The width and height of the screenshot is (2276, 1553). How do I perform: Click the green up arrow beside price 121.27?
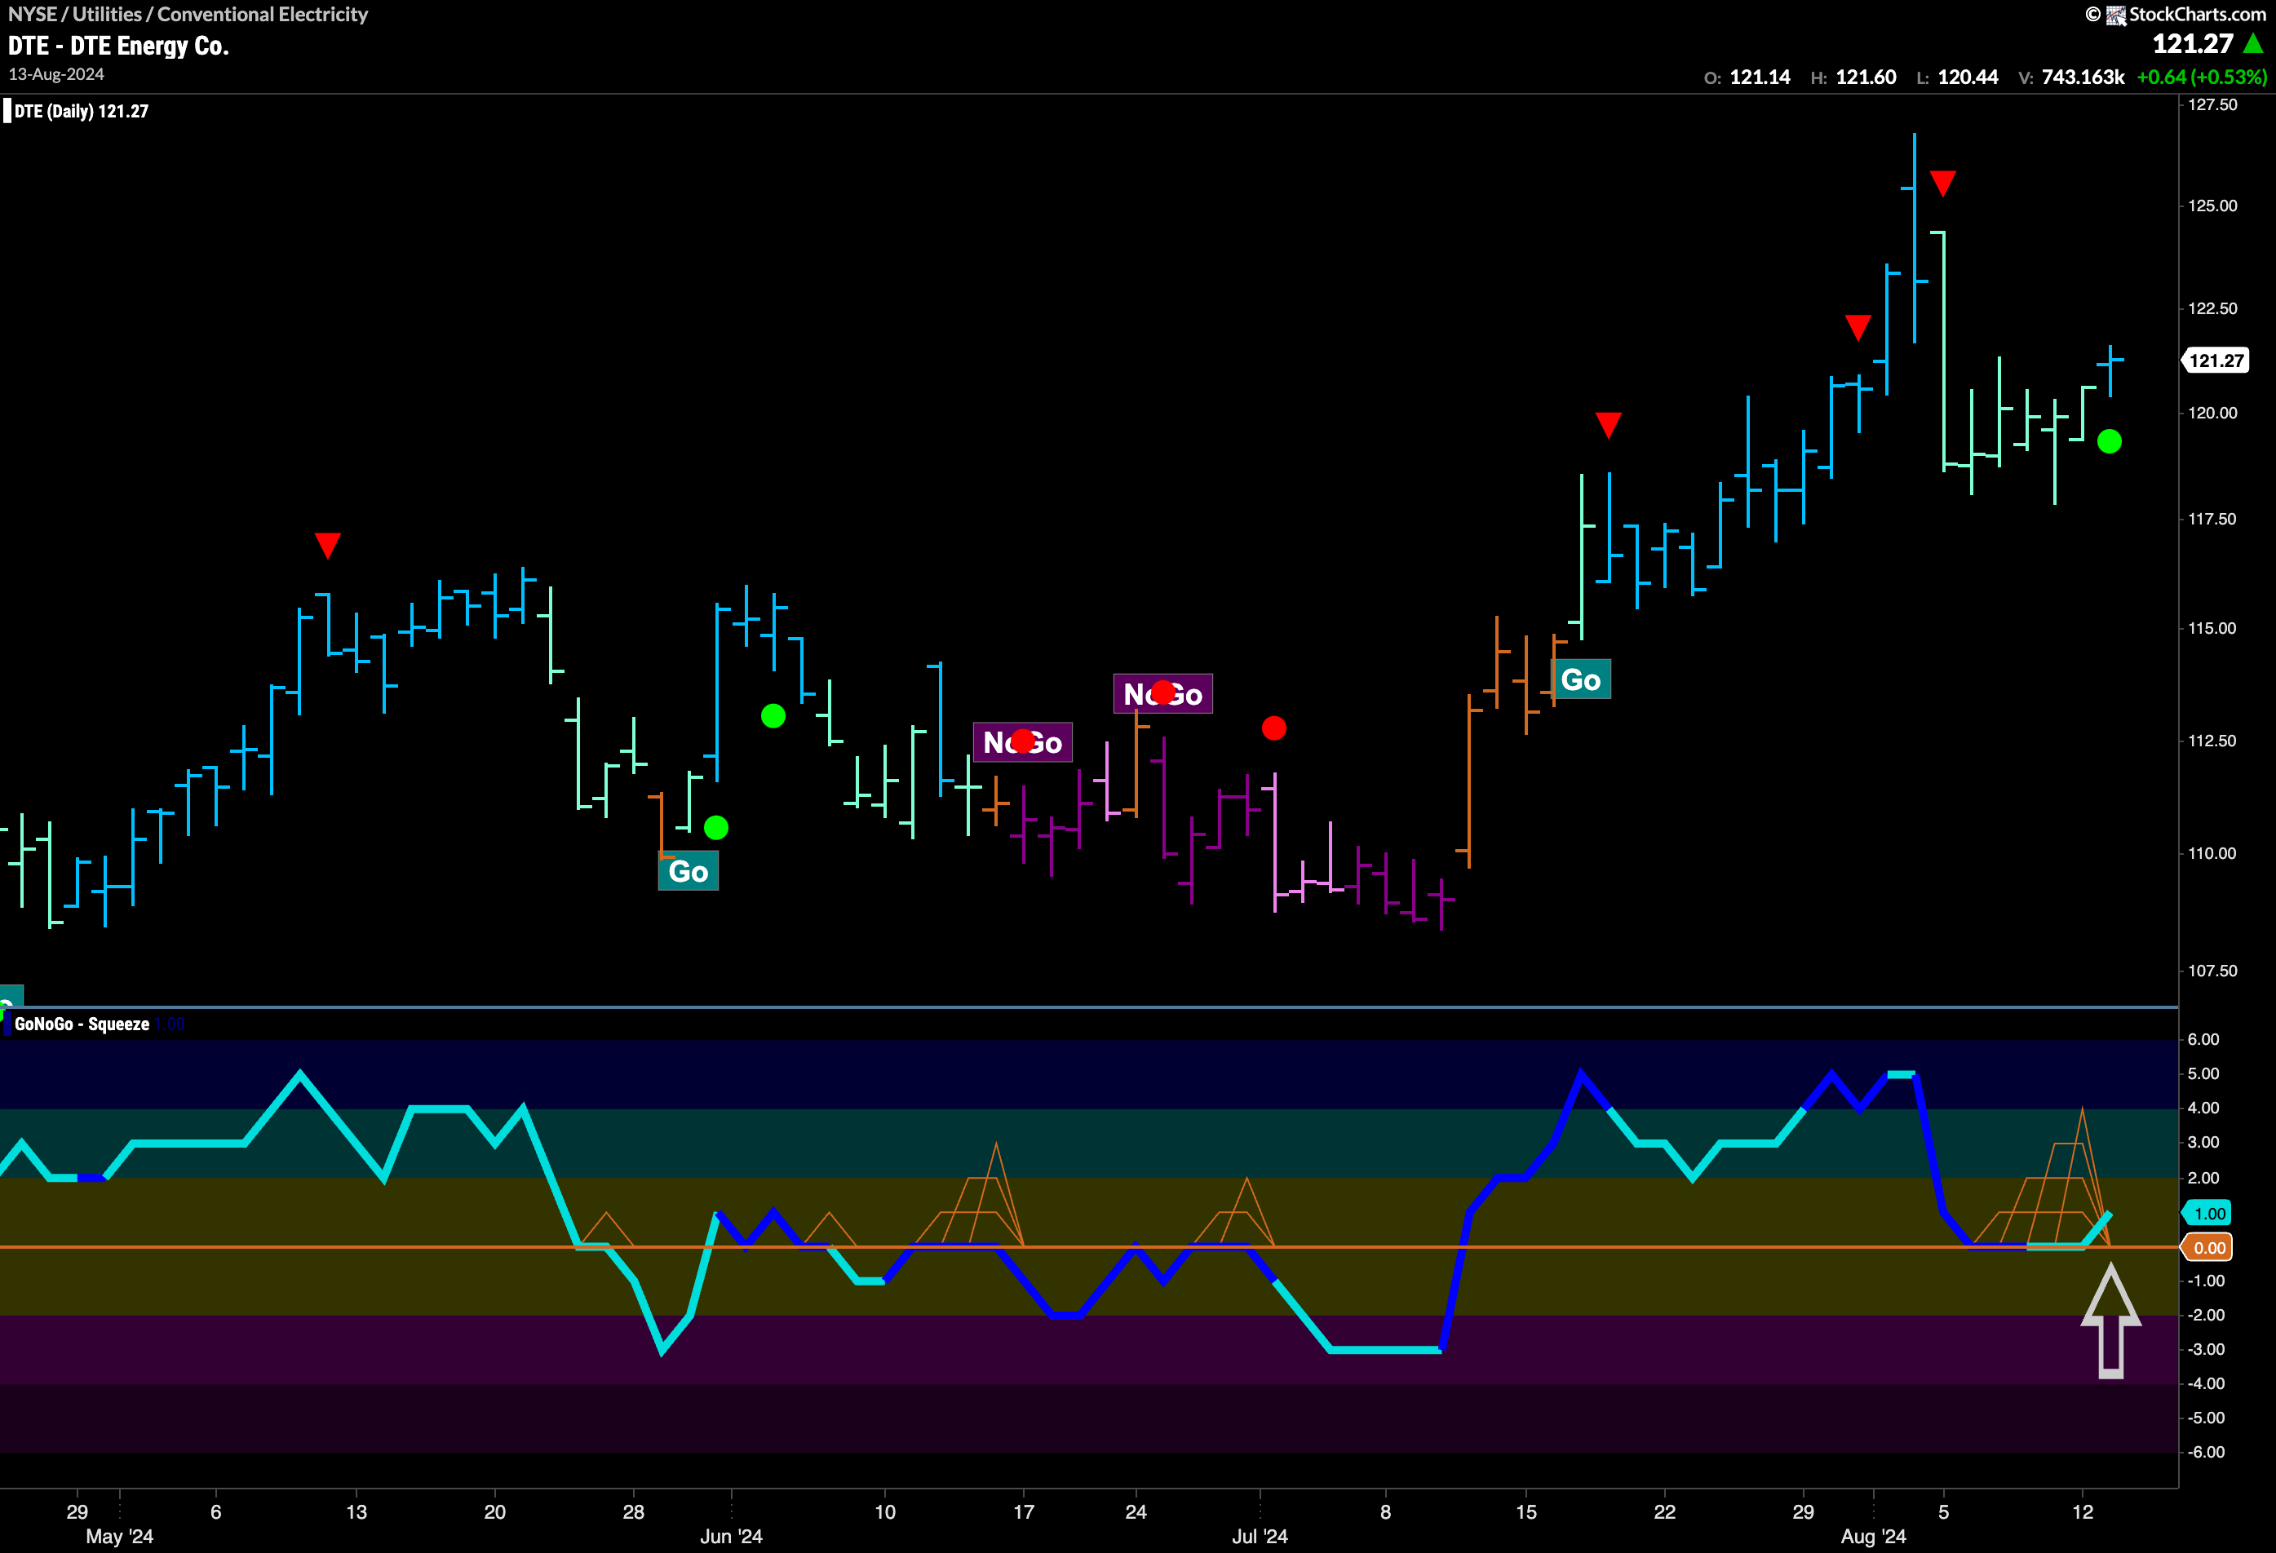click(2253, 43)
